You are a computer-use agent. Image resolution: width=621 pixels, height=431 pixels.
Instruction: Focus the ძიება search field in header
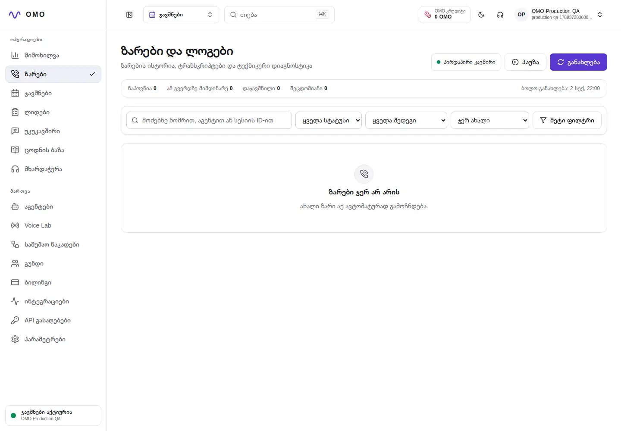tap(279, 15)
